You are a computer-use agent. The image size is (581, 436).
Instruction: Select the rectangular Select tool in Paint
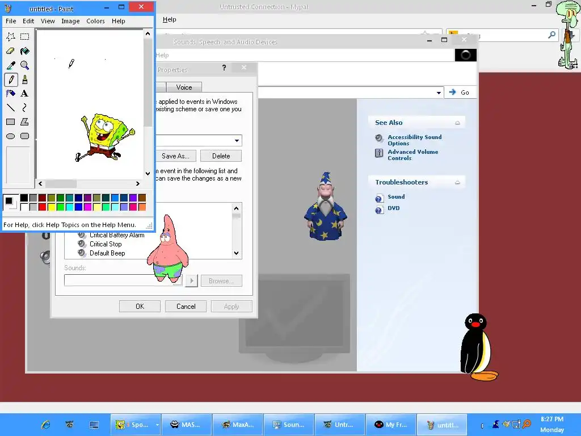click(25, 36)
